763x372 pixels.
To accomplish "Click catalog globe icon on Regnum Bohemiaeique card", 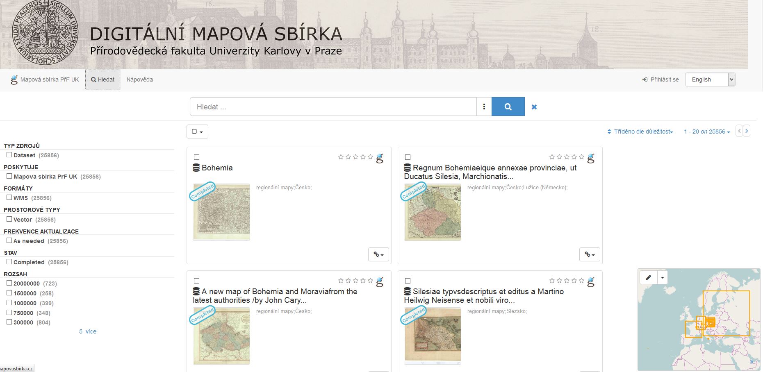I will (591, 158).
